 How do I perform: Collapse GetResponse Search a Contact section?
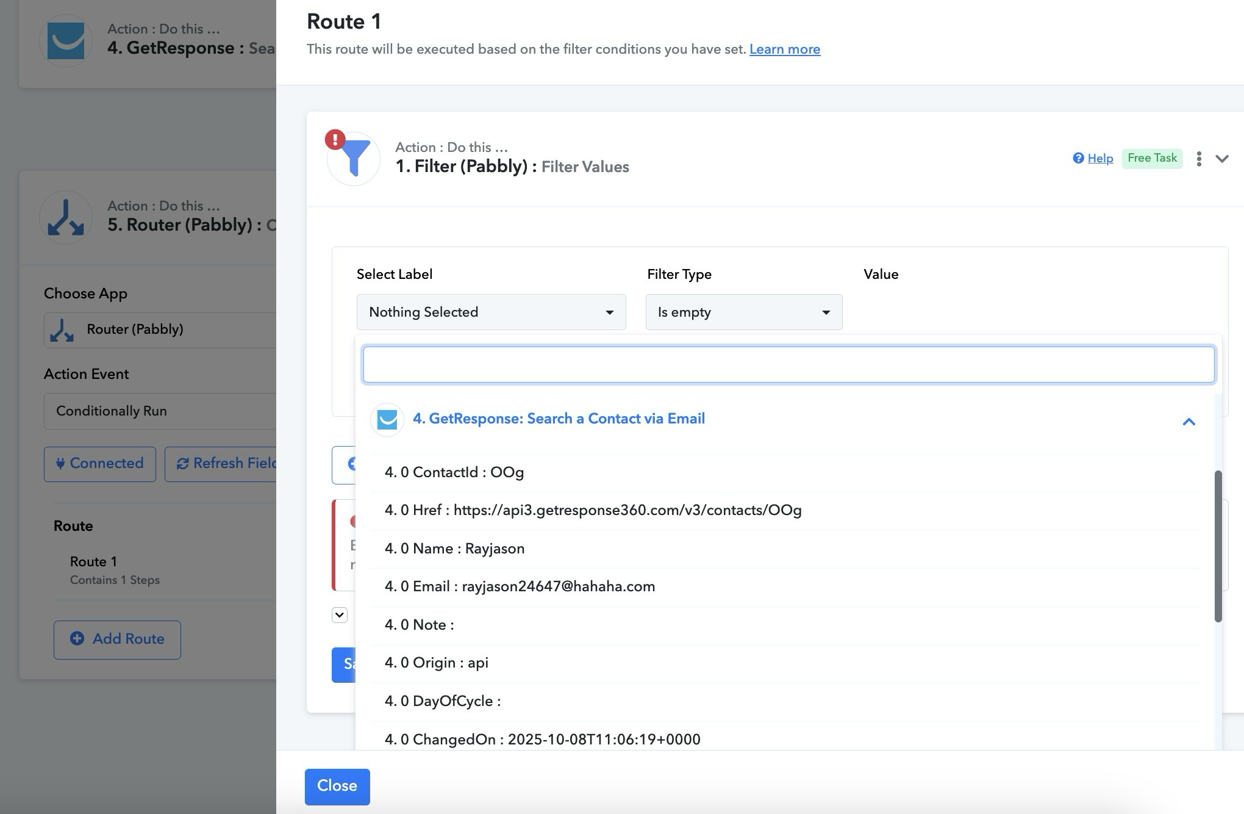(x=1189, y=422)
